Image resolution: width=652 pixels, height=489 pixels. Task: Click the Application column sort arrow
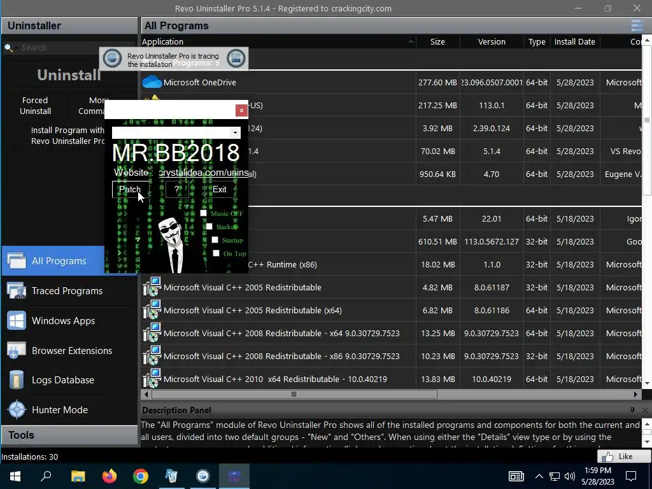411,41
